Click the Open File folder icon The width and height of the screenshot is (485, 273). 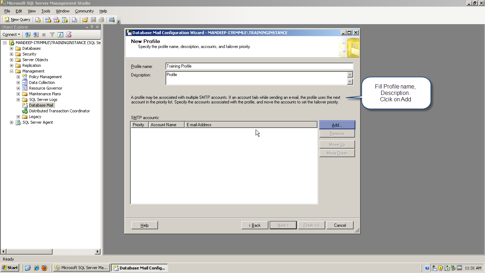(x=85, y=20)
